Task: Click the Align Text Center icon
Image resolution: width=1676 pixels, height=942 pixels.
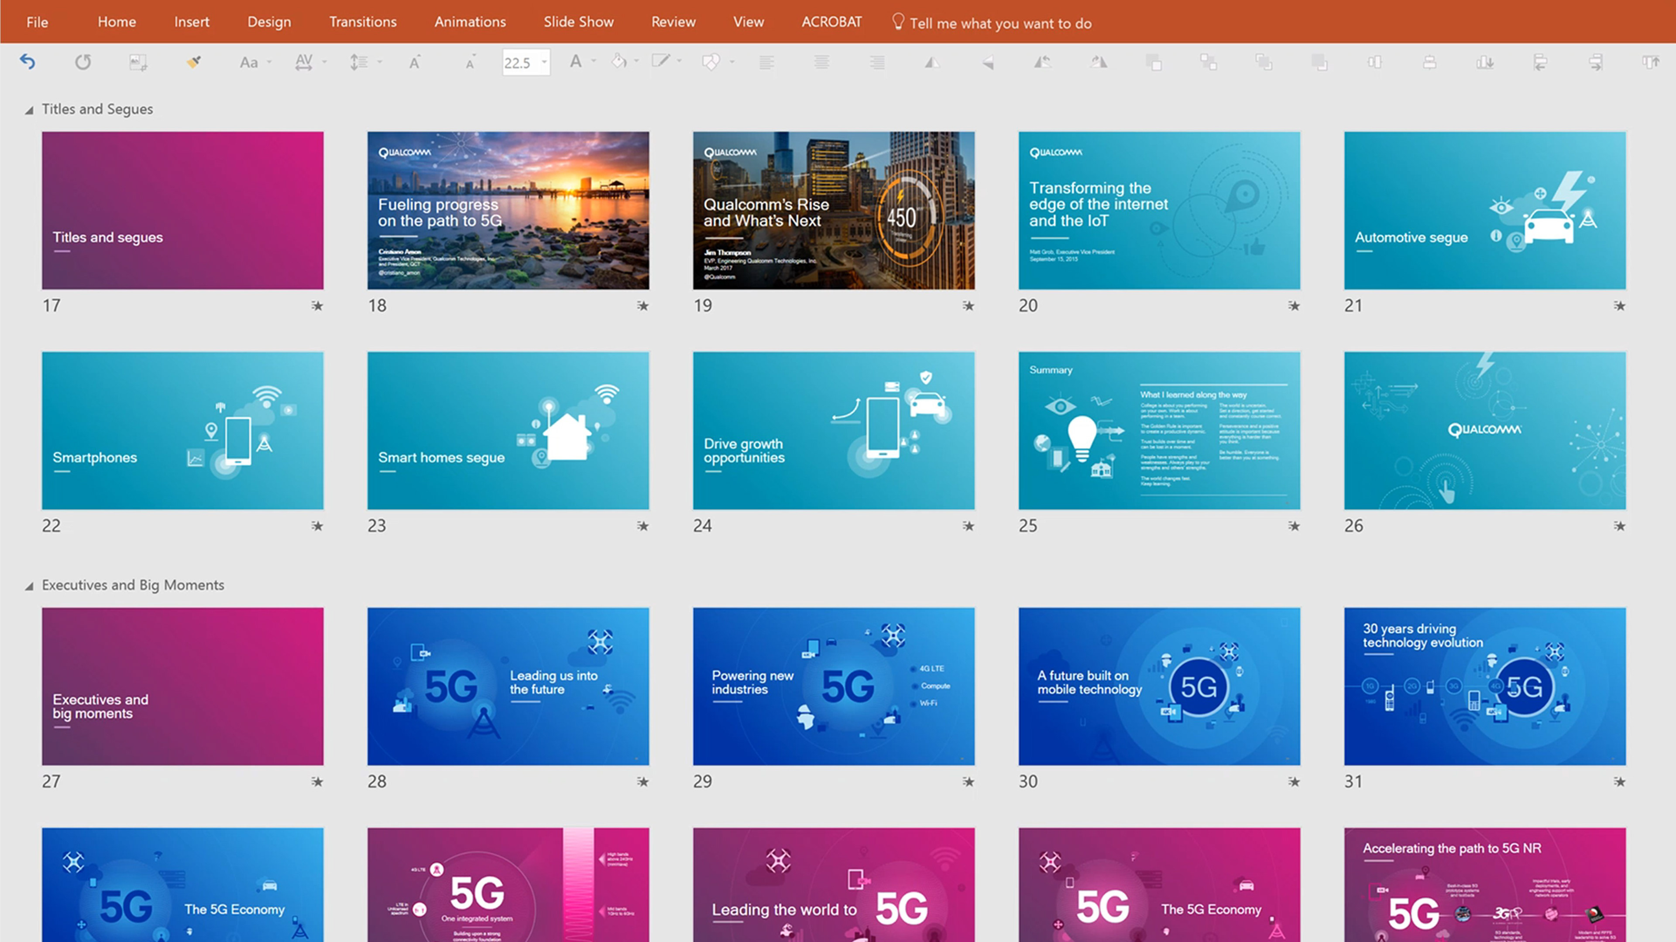Action: point(822,62)
